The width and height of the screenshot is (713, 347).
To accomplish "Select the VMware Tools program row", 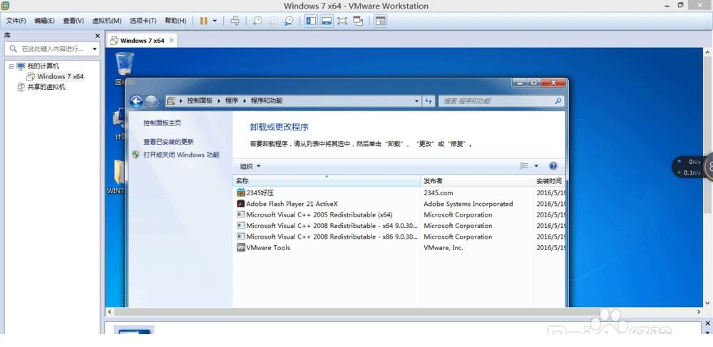I will [x=399, y=247].
